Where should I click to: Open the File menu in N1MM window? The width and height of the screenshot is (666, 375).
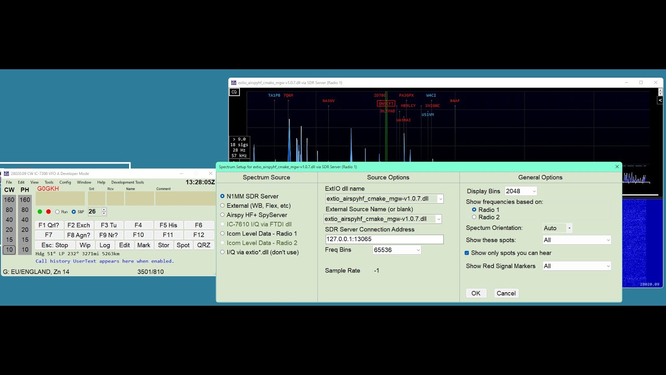pos(9,182)
